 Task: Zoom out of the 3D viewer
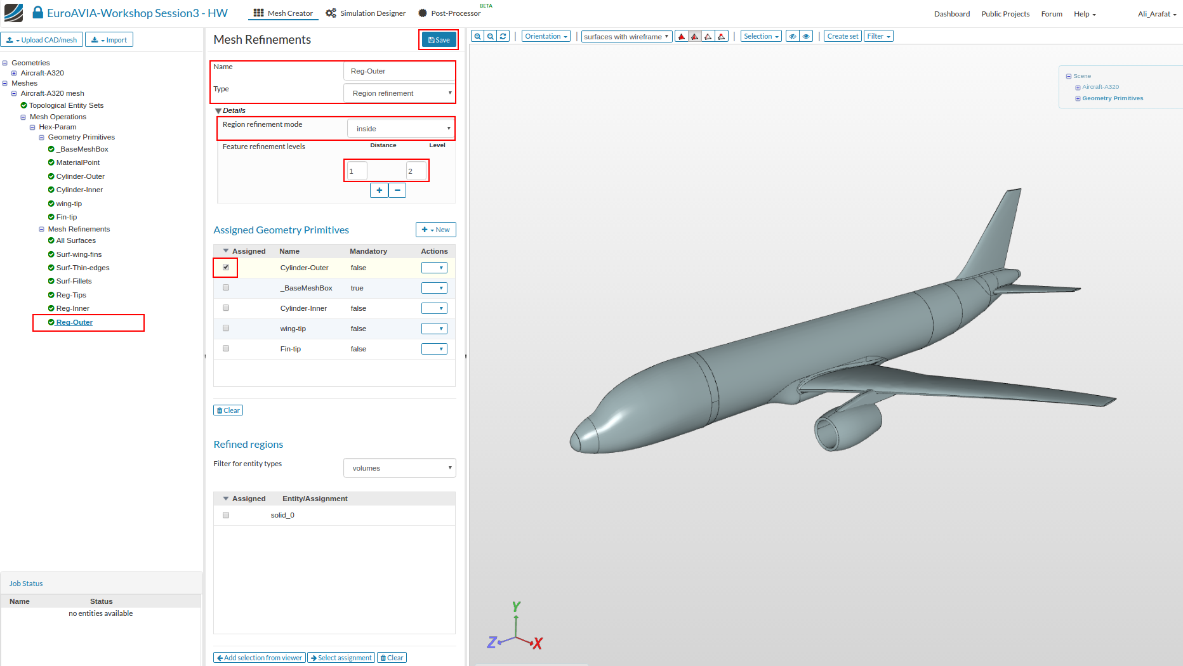coord(491,36)
